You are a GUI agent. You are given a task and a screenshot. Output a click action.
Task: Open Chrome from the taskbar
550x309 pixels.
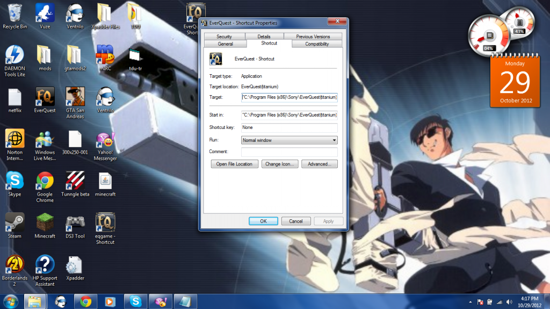click(85, 301)
